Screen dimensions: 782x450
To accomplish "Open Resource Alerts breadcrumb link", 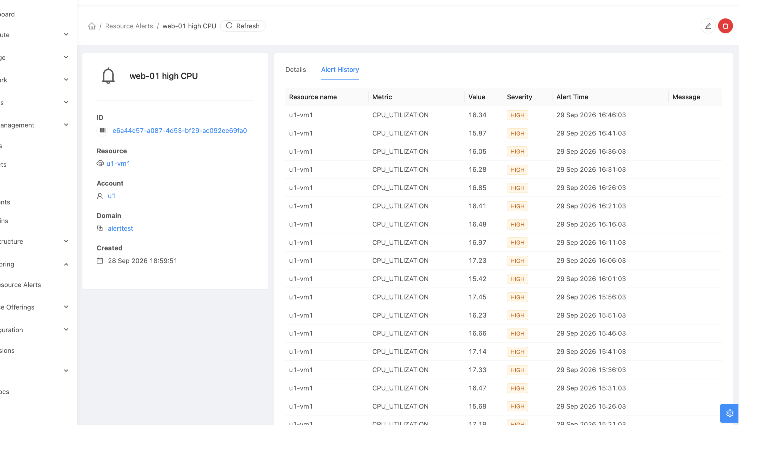I will [x=129, y=26].
